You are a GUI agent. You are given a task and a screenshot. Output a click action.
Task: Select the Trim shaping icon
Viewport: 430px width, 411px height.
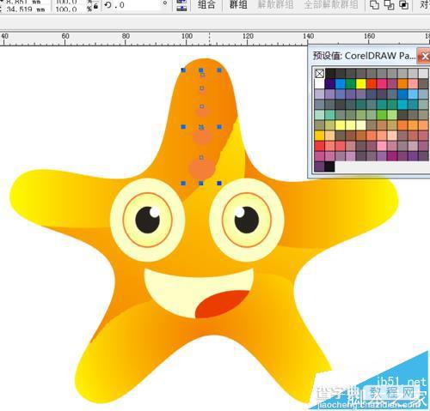(389, 5)
